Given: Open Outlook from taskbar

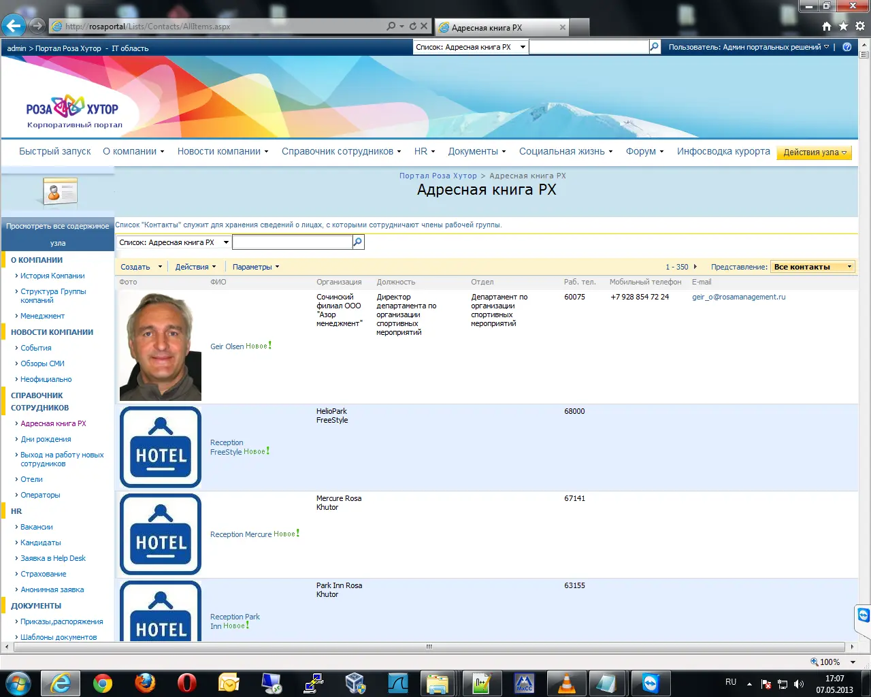Looking at the screenshot, I should pyautogui.click(x=229, y=683).
